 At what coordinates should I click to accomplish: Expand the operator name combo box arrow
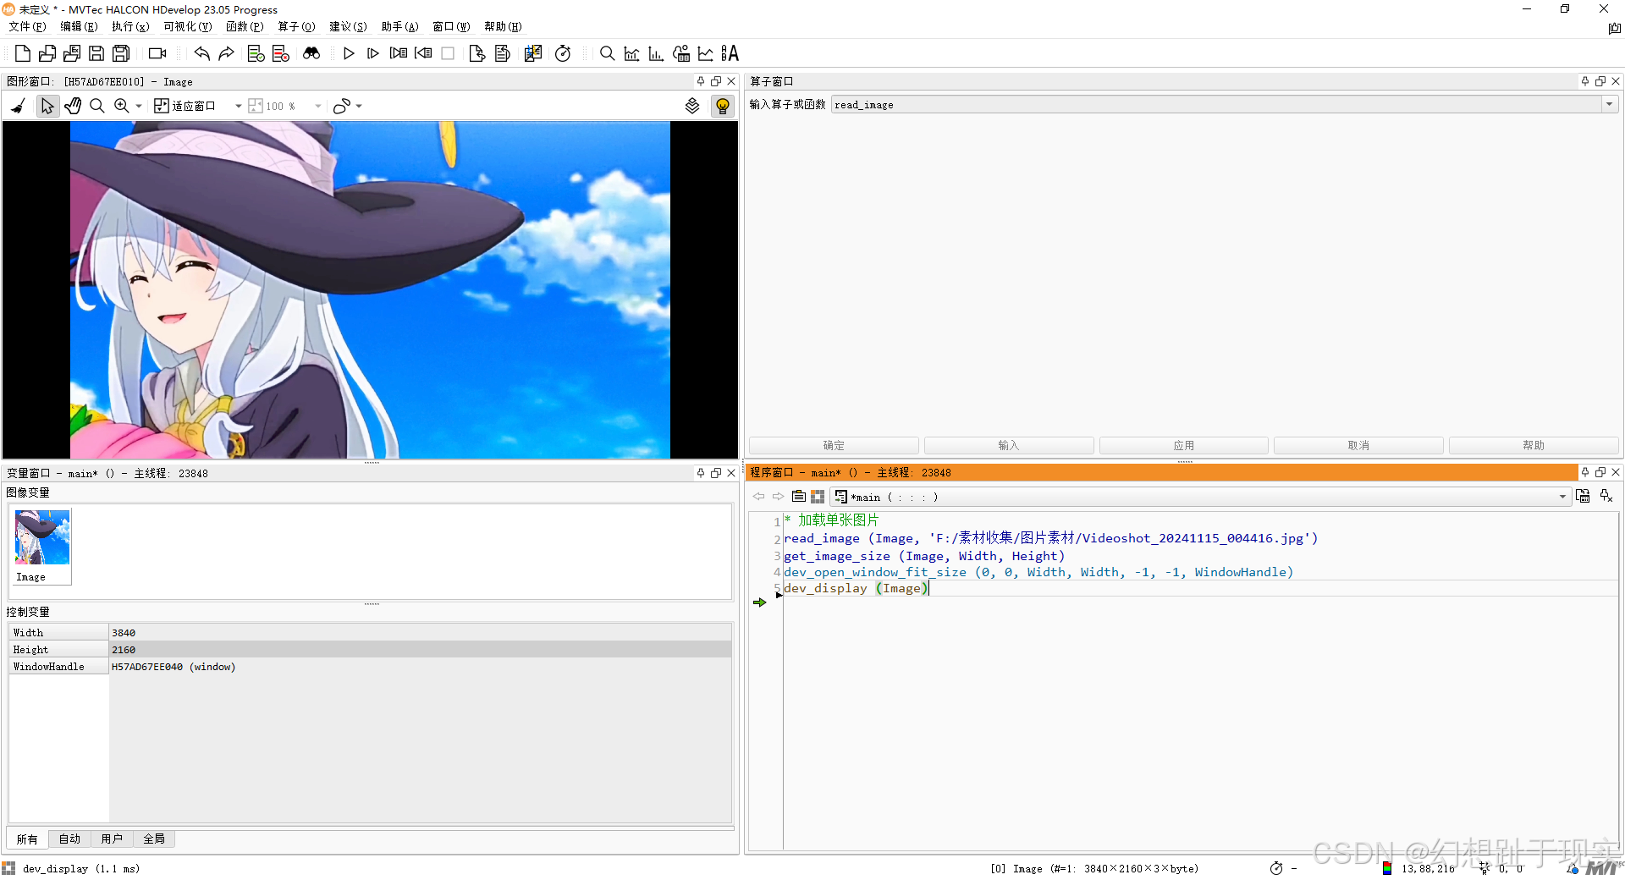click(x=1609, y=105)
